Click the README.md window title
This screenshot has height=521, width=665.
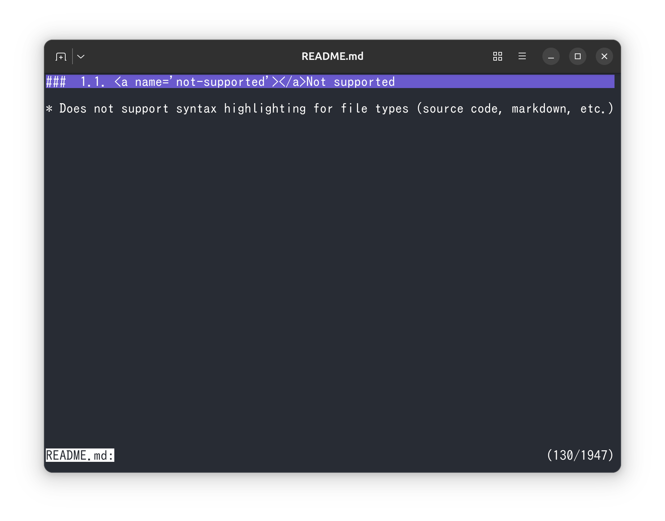coord(332,56)
